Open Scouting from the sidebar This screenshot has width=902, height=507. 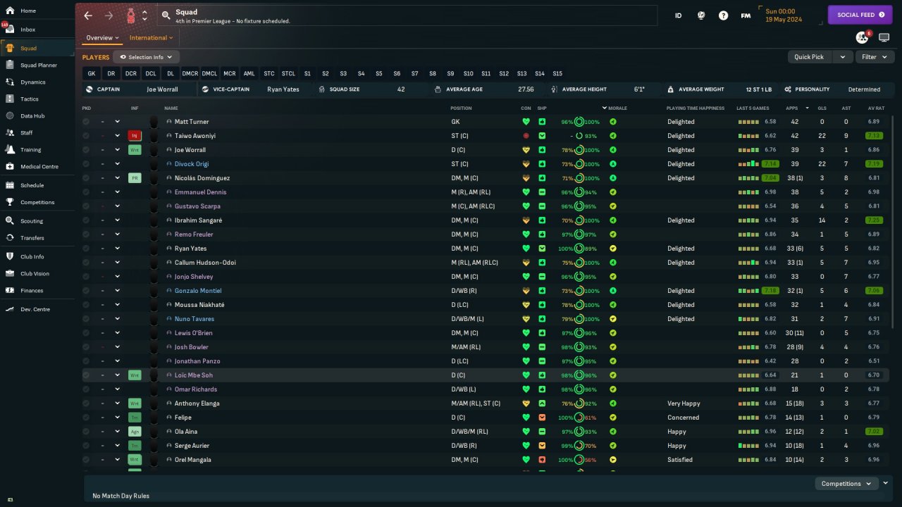point(32,221)
